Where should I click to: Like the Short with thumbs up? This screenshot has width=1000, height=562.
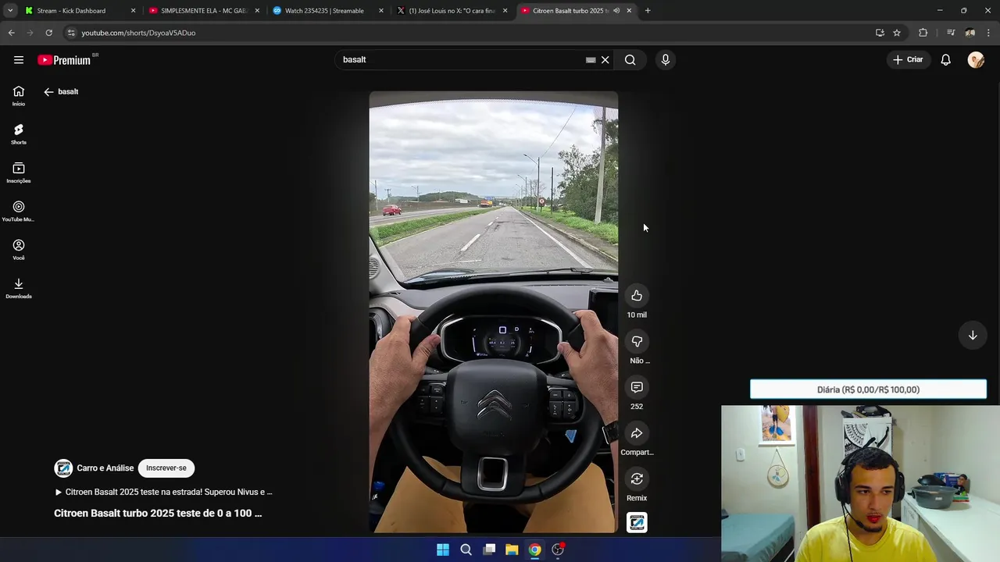coord(637,296)
